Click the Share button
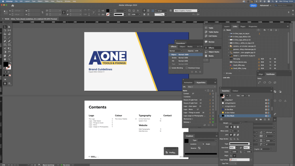The height and width of the screenshot is (166, 295). coord(253,5)
